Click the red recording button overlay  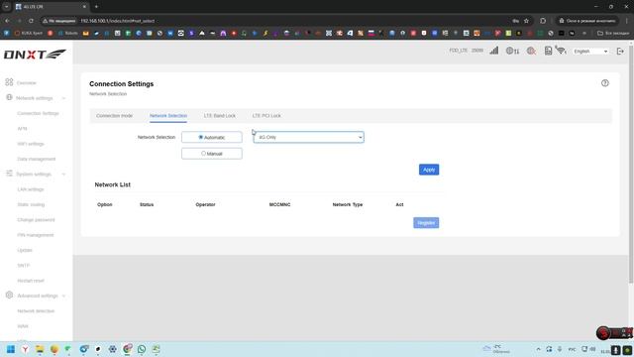(x=603, y=333)
